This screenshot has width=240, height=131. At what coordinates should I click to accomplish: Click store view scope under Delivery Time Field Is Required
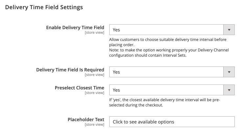[95, 75]
